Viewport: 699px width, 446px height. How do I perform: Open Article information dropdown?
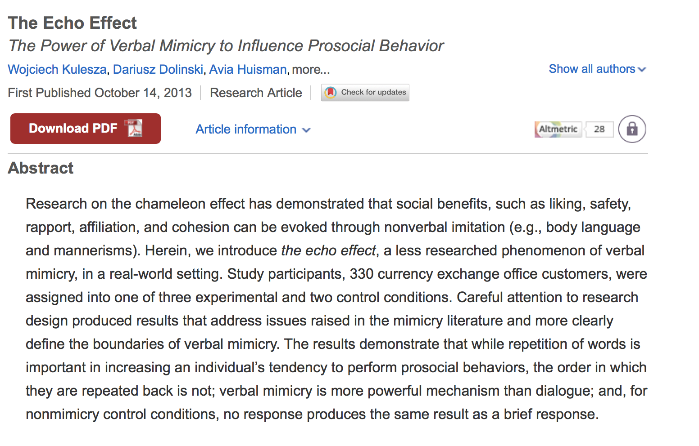pos(253,129)
